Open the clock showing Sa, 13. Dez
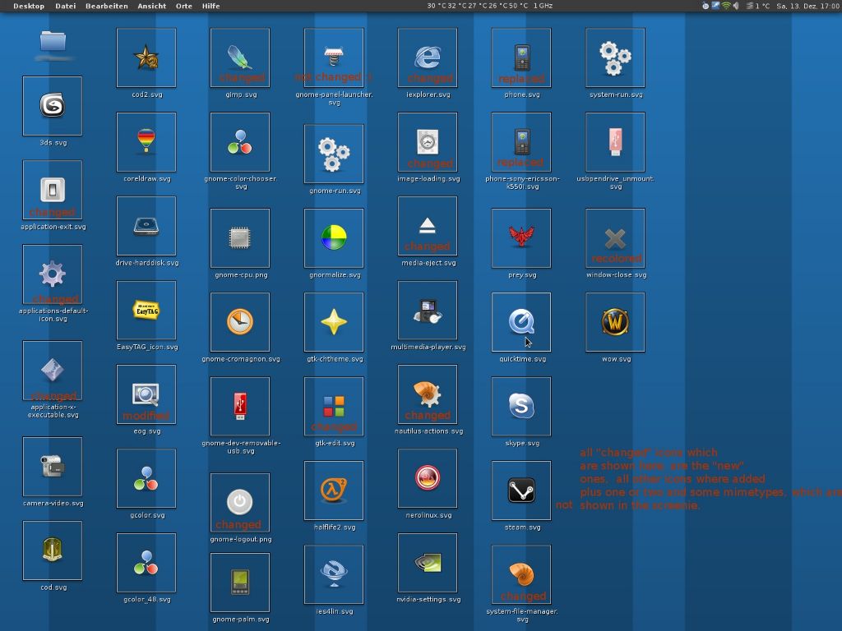 tap(807, 6)
